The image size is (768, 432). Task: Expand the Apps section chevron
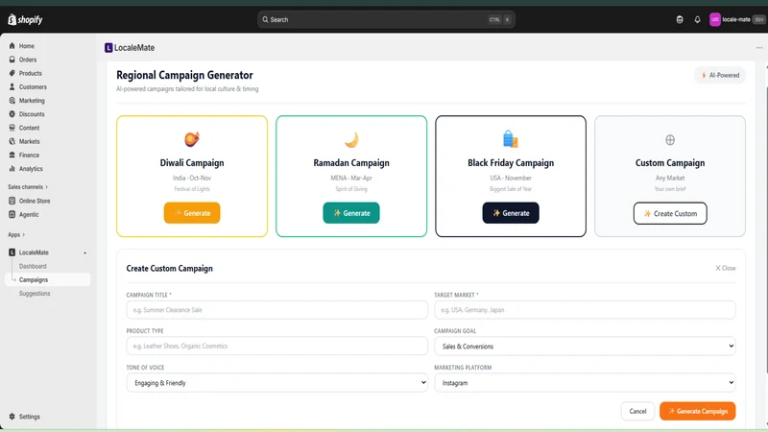coord(23,234)
